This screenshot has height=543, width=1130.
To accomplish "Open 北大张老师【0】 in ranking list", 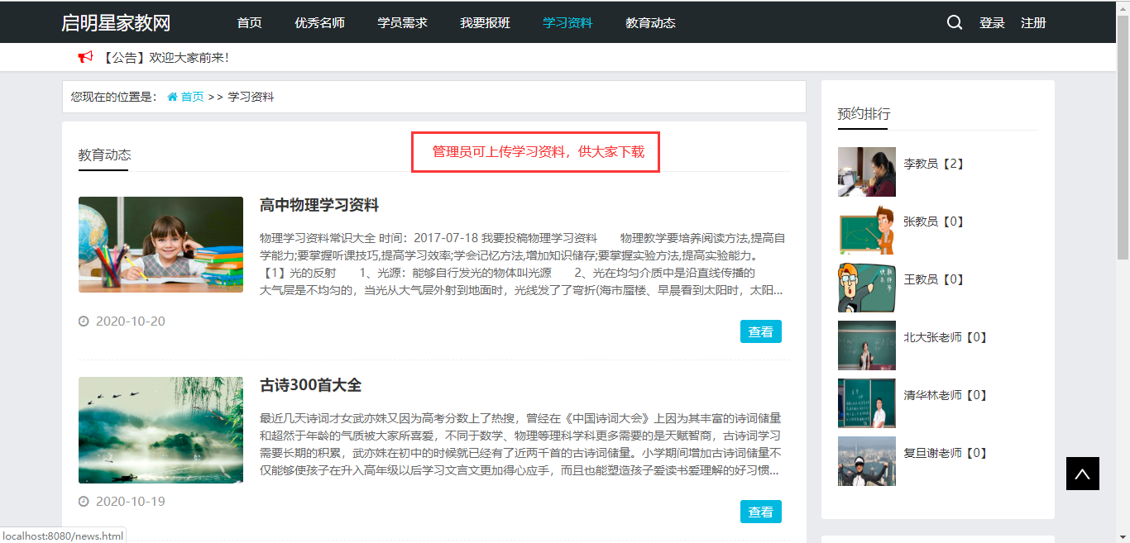I will tap(946, 337).
